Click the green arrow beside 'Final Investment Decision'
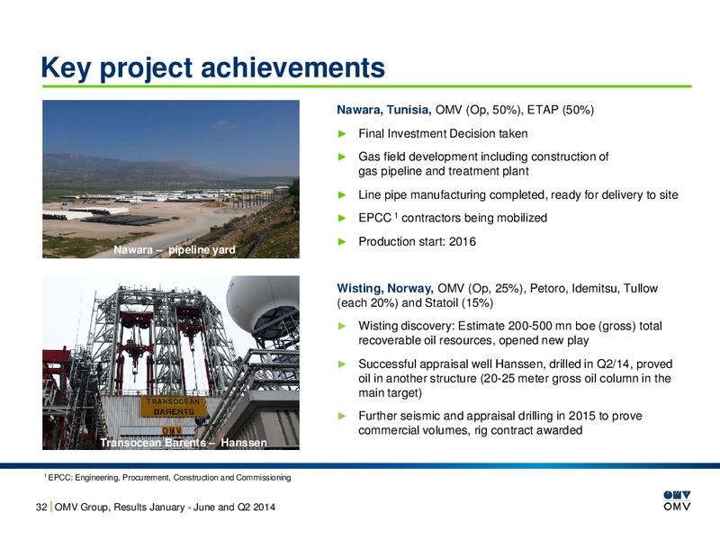720x540 pixels. pos(342,134)
